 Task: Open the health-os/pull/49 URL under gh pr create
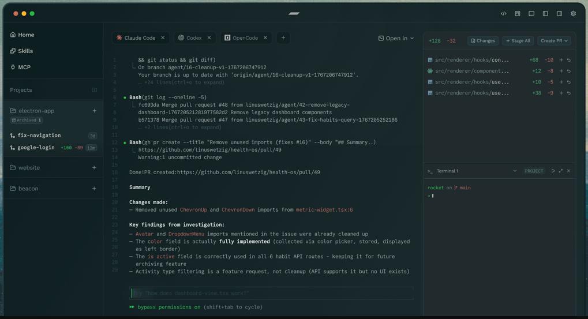tap(209, 150)
